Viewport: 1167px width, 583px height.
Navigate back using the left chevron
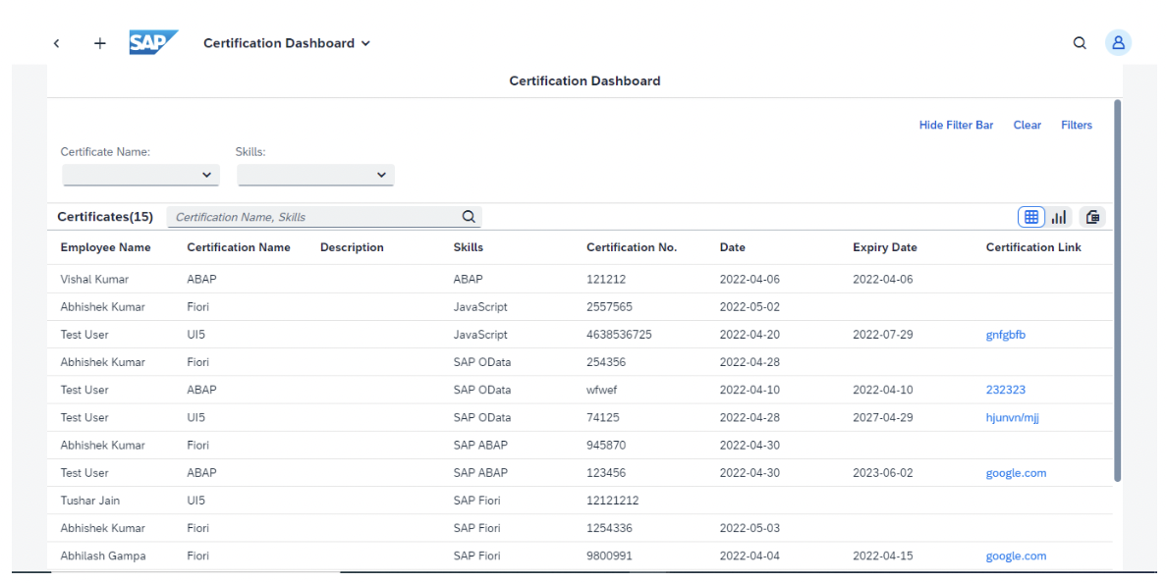pyautogui.click(x=56, y=42)
